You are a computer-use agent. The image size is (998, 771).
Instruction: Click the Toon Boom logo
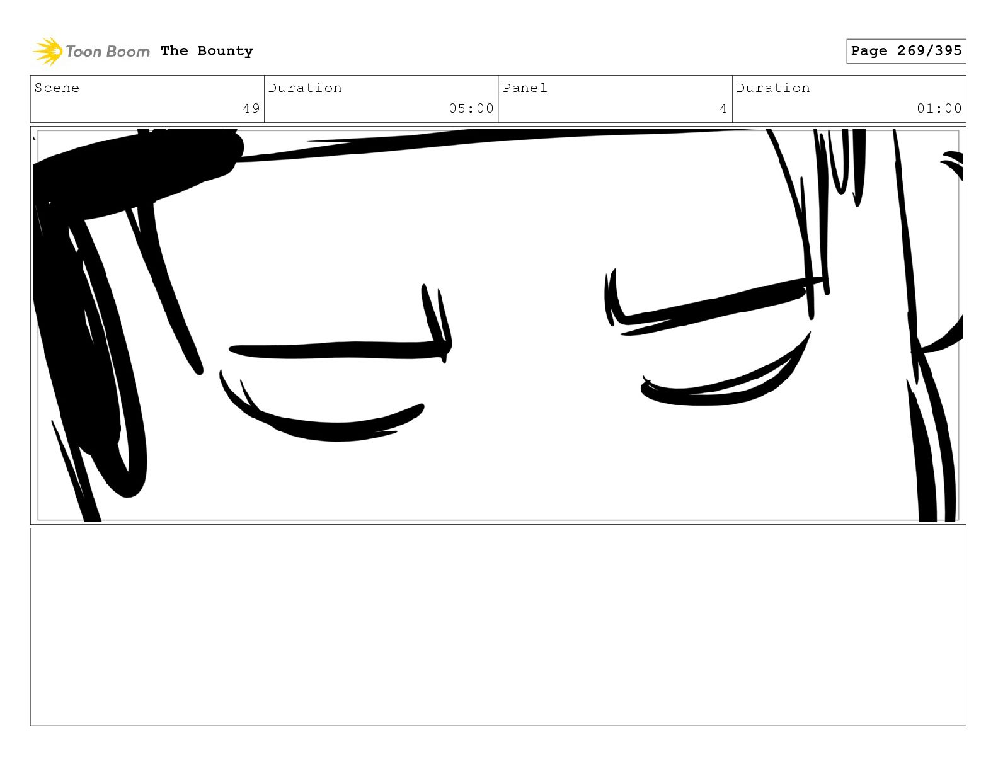pos(91,51)
